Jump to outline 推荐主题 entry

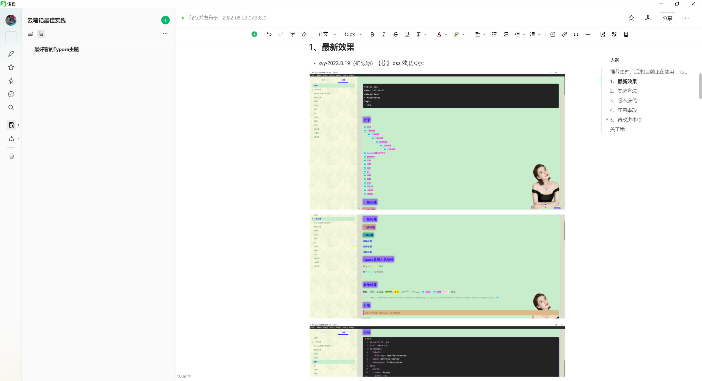click(x=648, y=72)
